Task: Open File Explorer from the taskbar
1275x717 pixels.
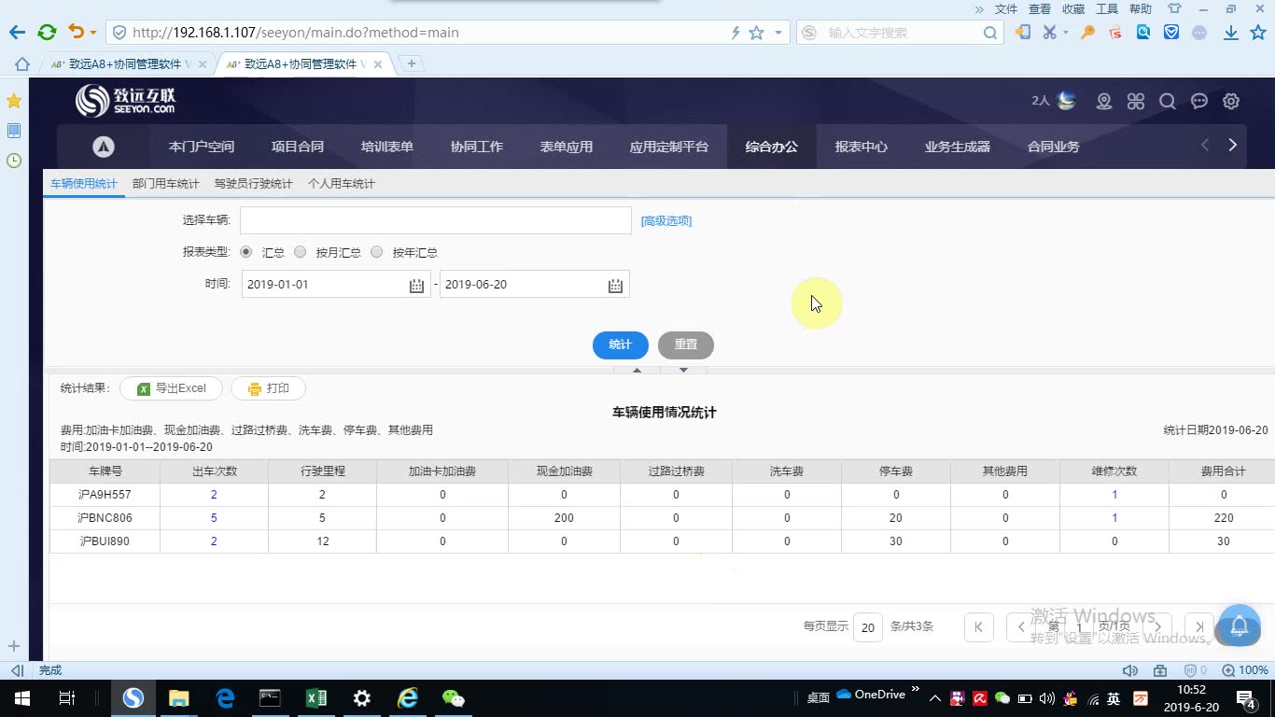Action: (x=178, y=697)
